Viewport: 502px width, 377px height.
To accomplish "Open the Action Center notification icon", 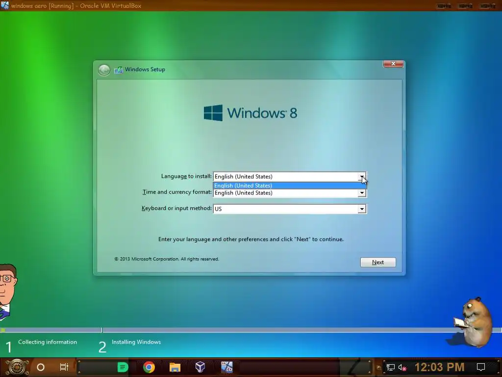I will [481, 367].
